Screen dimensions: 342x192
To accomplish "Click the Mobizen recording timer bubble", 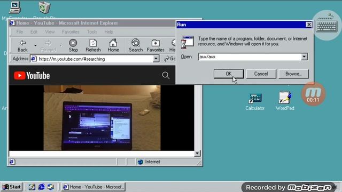I will pyautogui.click(x=313, y=94).
